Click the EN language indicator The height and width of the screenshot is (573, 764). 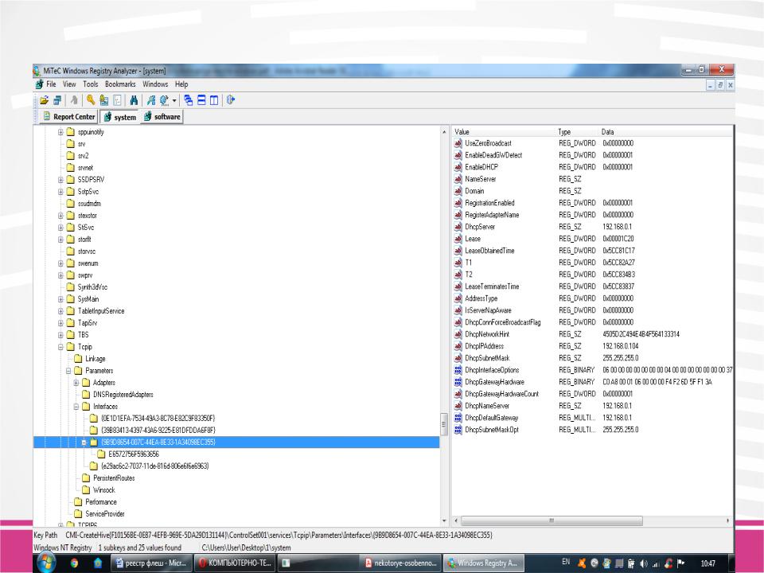point(566,562)
